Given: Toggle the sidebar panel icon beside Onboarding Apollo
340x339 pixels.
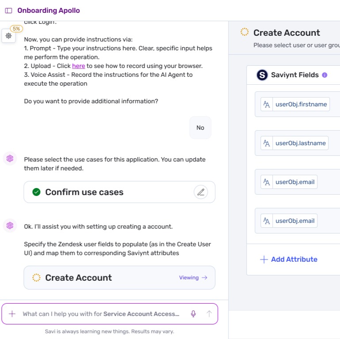Looking at the screenshot, I should point(8,11).
